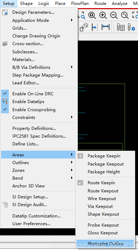Open SI Design Setup...
Viewport: 138px width, 252px height.
pos(38,197)
